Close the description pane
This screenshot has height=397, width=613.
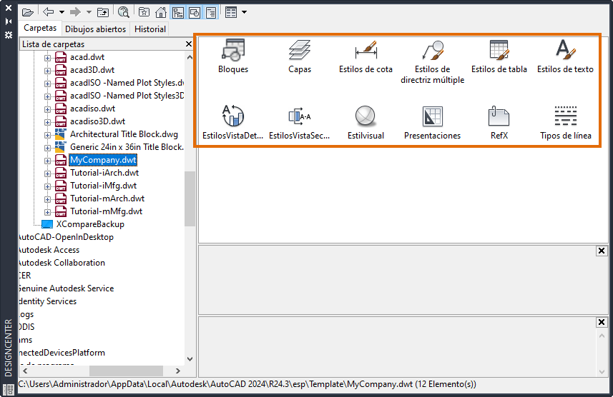pos(602,322)
